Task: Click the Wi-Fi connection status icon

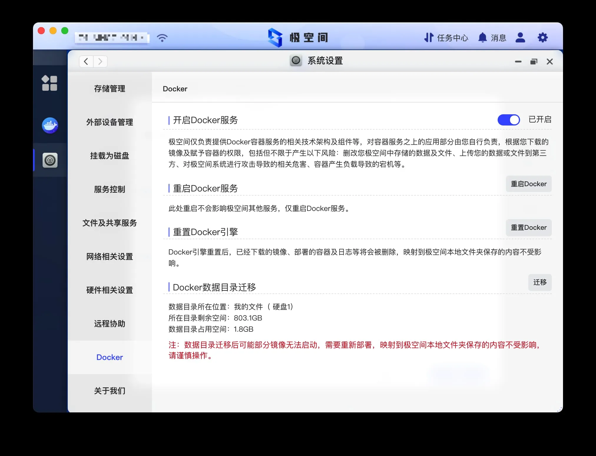Action: coord(162,38)
